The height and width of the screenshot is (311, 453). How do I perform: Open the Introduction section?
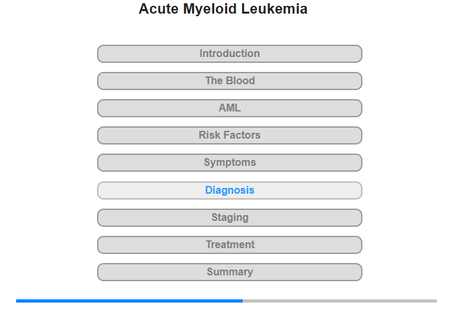click(230, 54)
